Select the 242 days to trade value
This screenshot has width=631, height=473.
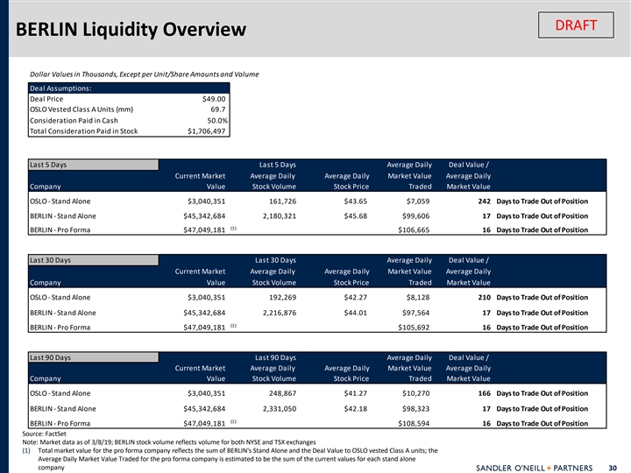480,201
